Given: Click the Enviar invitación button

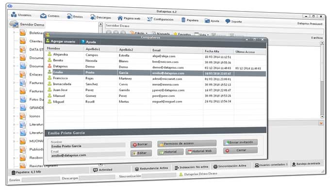Looking at the screenshot, I should coord(240,142).
